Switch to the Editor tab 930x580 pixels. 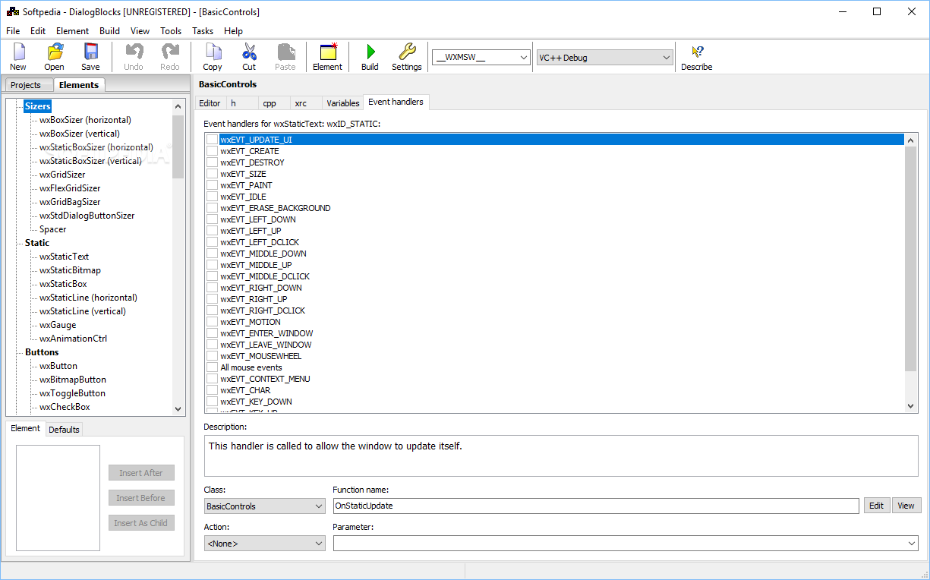(210, 103)
